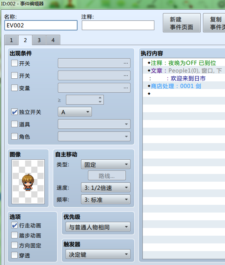Enable the 道具 condition checkbox
225x265 pixels.
[14, 124]
